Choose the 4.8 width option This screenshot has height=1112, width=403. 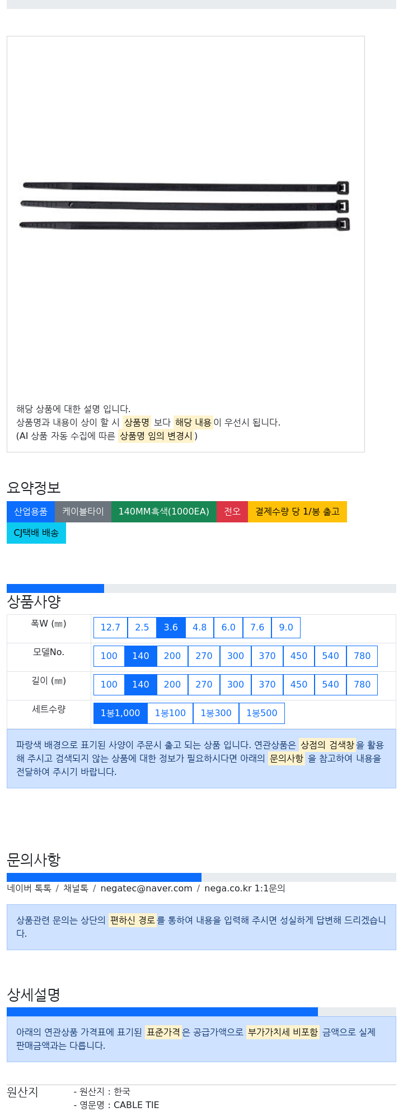200,628
